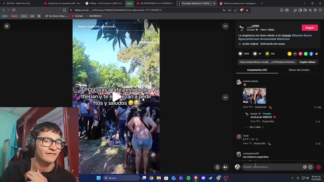
Task: Switch to 'Sonido de una vaca(minecraft)' YouTube tab
Action: pyautogui.click(x=62, y=3)
